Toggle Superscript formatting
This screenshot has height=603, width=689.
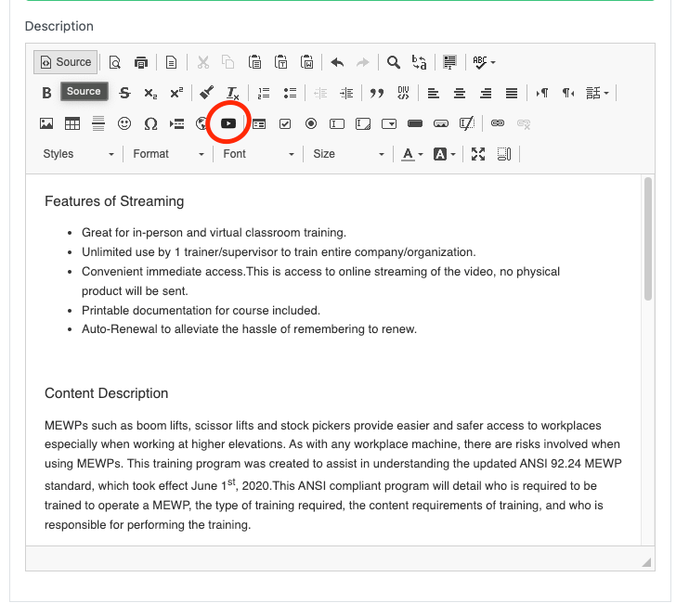[176, 93]
